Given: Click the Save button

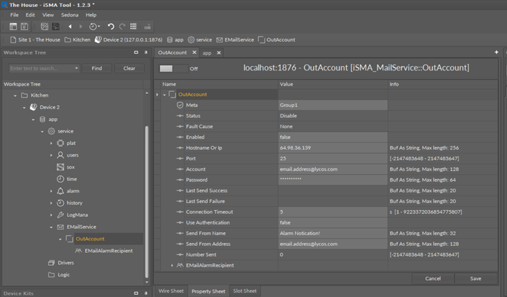Looking at the screenshot, I should (x=475, y=278).
